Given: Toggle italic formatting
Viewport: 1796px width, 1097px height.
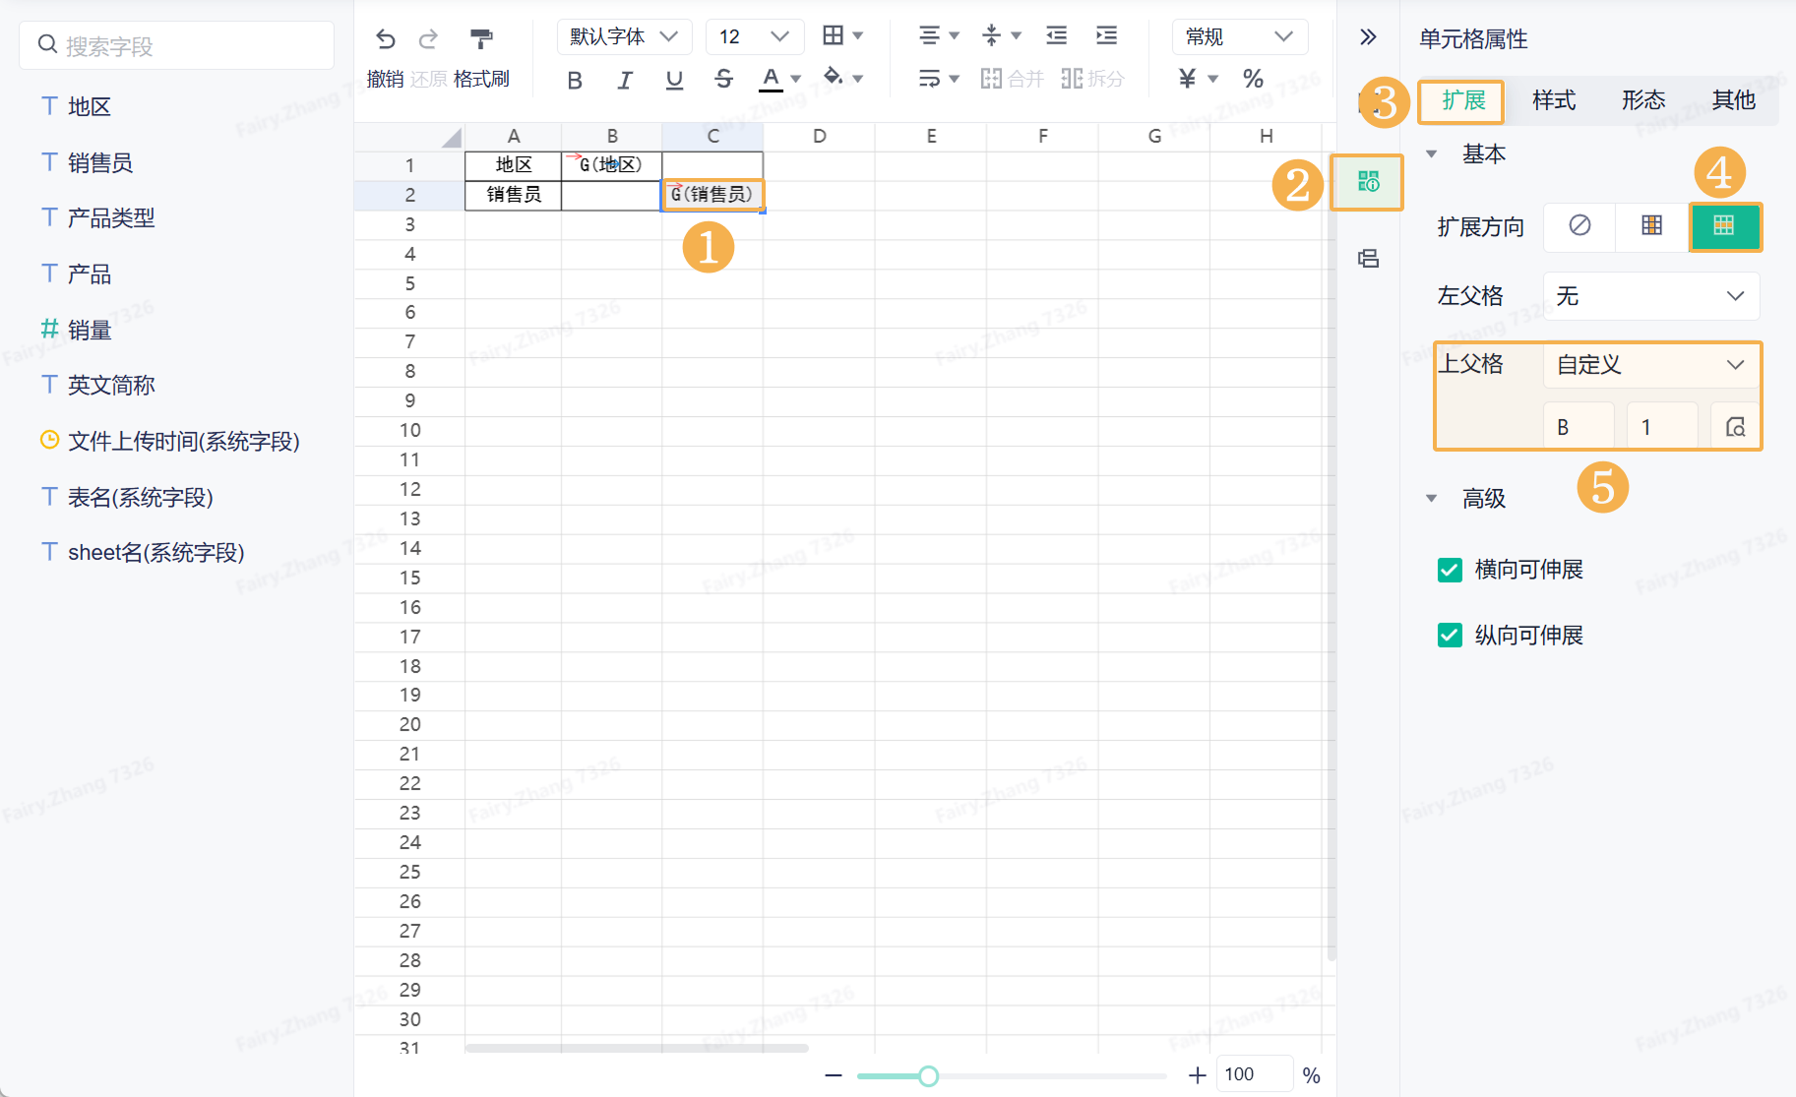Looking at the screenshot, I should point(625,80).
